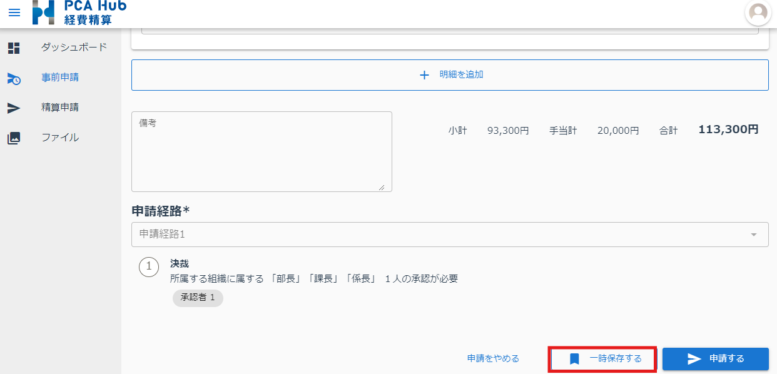Viewport: 777px width, 374px height.
Task: Click the partially visible input field at top
Action: 449,30
